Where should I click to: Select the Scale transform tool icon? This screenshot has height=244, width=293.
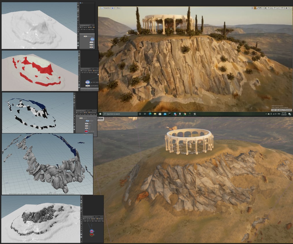click(x=257, y=8)
